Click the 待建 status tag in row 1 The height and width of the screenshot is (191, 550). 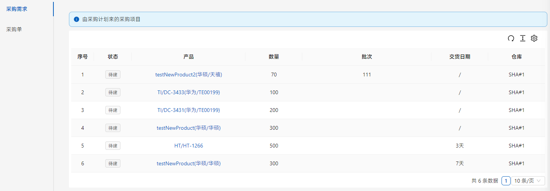point(113,75)
